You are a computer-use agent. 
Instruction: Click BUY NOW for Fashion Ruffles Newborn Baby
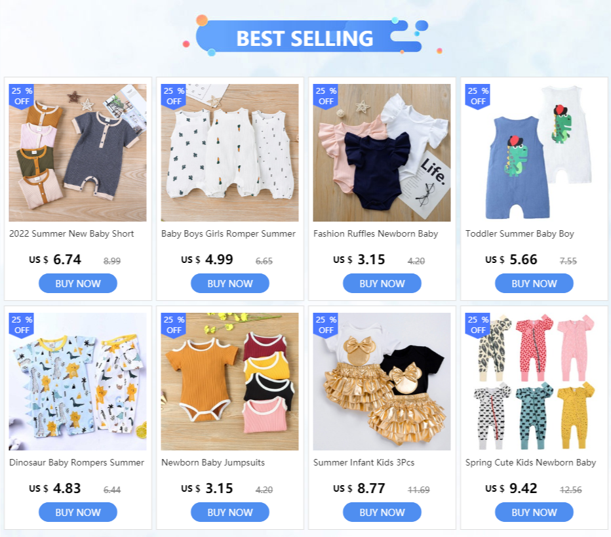pyautogui.click(x=382, y=283)
